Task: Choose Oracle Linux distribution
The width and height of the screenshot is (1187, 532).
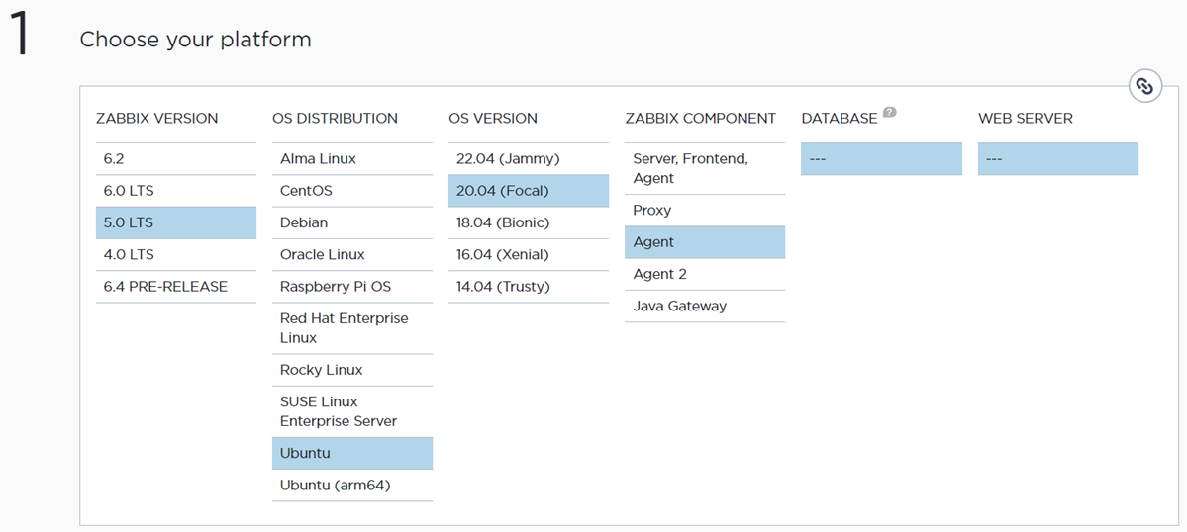Action: coord(352,255)
